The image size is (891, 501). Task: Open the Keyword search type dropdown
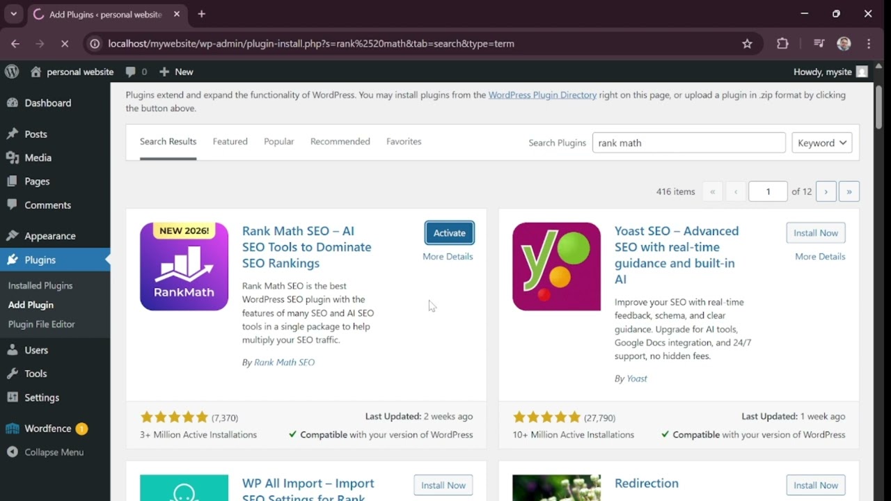coord(822,143)
